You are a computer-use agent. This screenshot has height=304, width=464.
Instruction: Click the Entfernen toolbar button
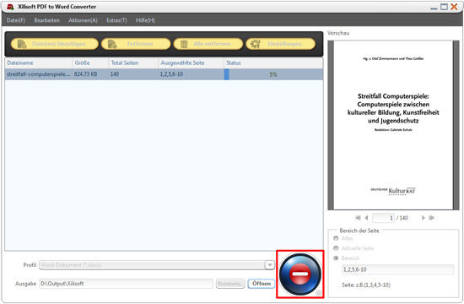pyautogui.click(x=136, y=44)
